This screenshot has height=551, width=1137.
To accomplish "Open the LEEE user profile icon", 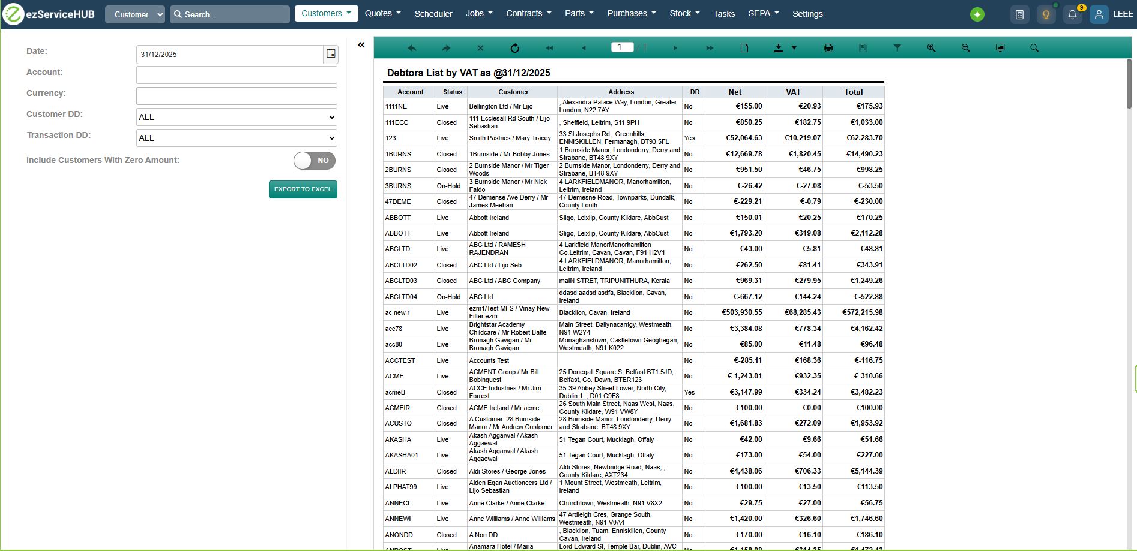I will [x=1099, y=14].
